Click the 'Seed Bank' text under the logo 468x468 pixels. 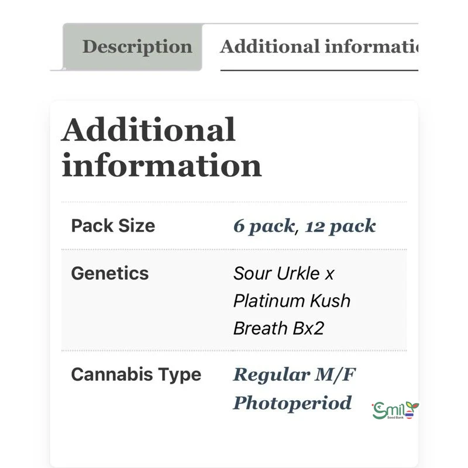pyautogui.click(x=395, y=418)
